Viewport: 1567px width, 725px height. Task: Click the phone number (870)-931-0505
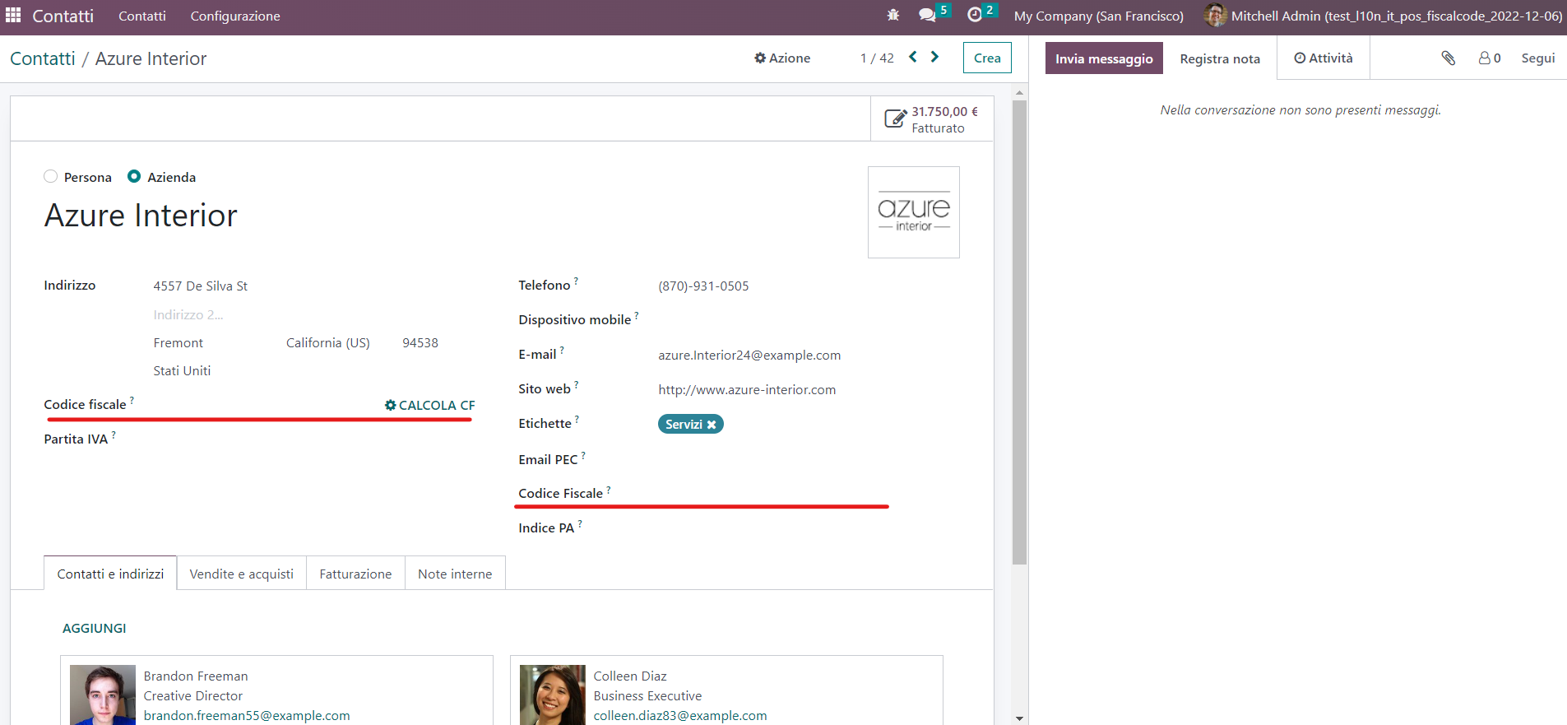pyautogui.click(x=703, y=286)
